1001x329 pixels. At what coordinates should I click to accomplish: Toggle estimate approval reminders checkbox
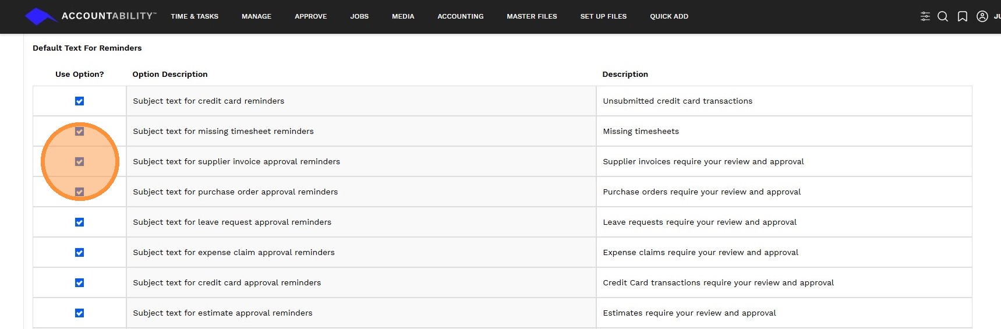click(80, 313)
